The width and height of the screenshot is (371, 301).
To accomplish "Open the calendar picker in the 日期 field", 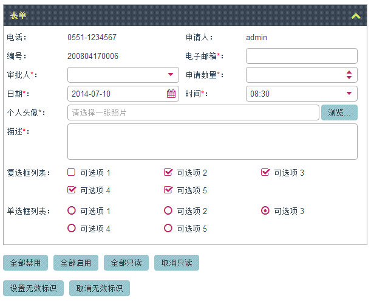I will pos(171,94).
